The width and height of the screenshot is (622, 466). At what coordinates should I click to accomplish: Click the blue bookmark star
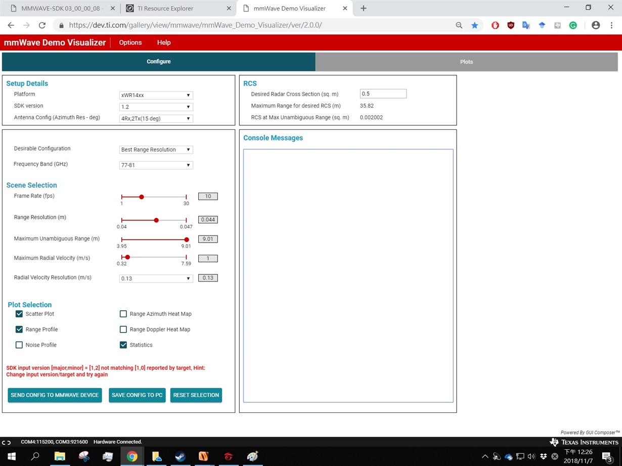click(475, 25)
